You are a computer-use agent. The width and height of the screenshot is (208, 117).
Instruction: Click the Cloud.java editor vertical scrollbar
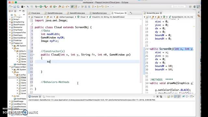pos(141,54)
